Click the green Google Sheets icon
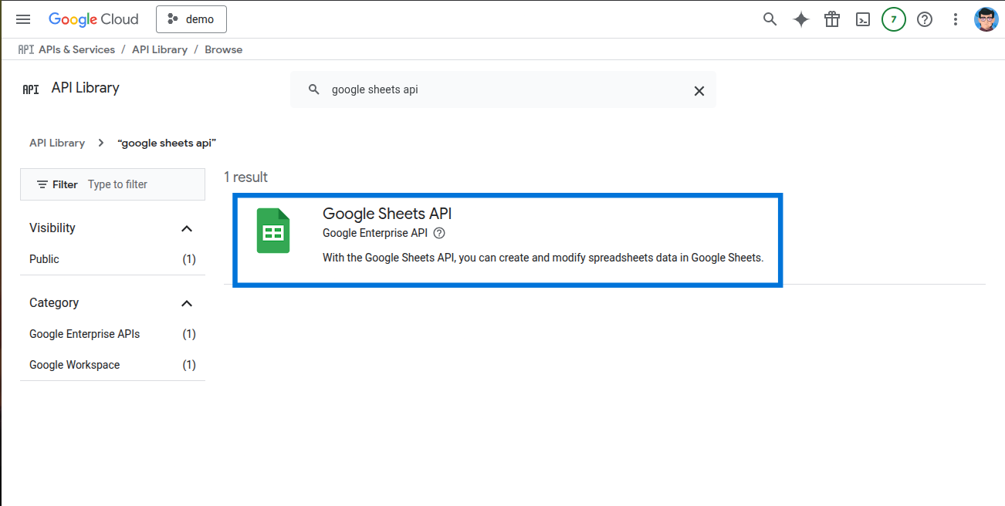 tap(273, 231)
